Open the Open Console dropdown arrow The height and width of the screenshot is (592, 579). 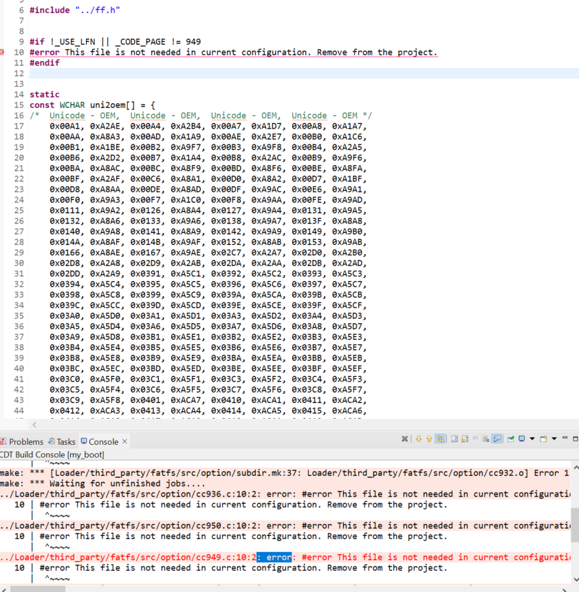(554, 439)
